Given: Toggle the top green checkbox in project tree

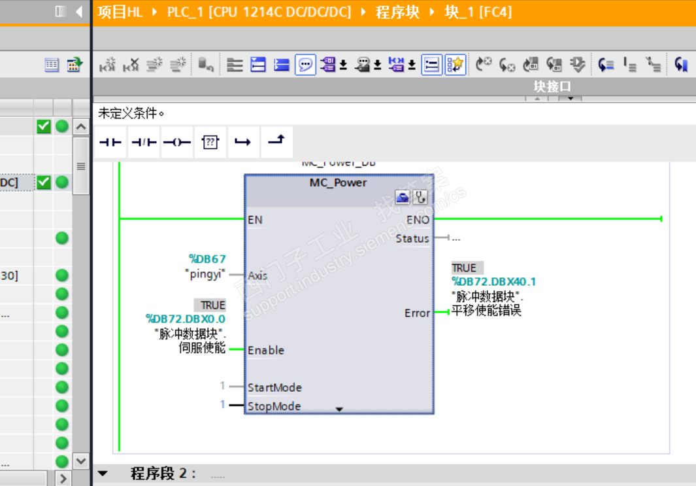Looking at the screenshot, I should coord(44,127).
